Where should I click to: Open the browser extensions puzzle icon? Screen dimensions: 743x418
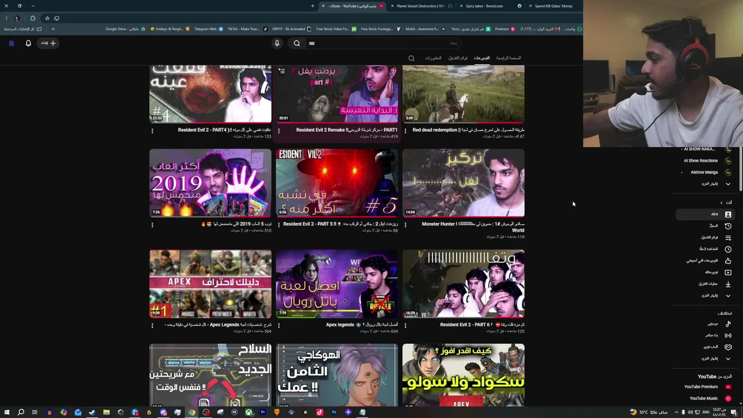point(33,18)
